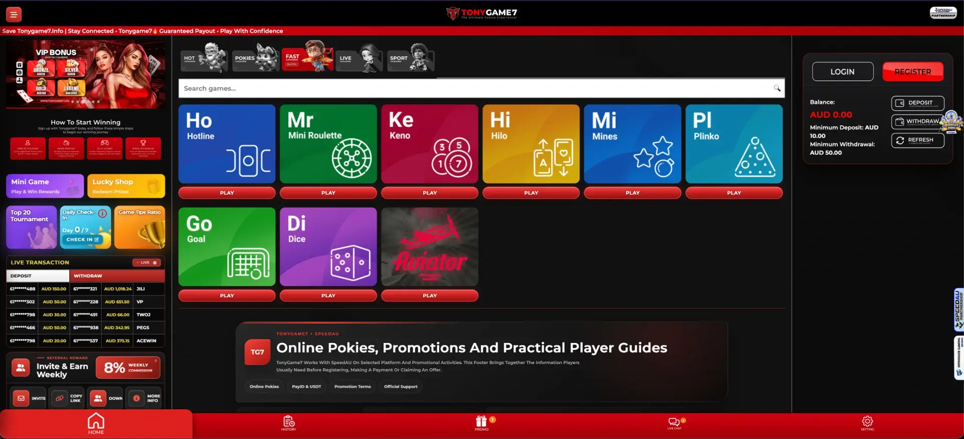
Task: Click PLAY under Mines
Action: [x=633, y=193]
